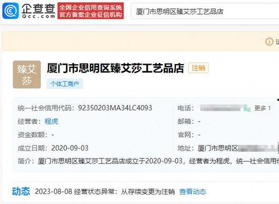
Task: Open operator 程虎 profile link
Action: point(51,122)
